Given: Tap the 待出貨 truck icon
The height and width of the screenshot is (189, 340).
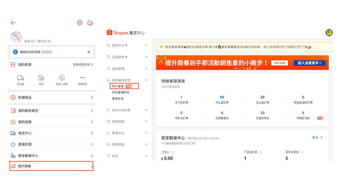Looking at the screenshot, I should click(x=20, y=78).
